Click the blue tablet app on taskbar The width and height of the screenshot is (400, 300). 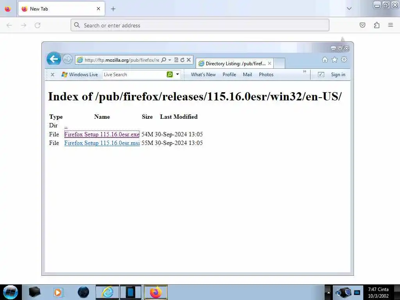[x=130, y=292]
